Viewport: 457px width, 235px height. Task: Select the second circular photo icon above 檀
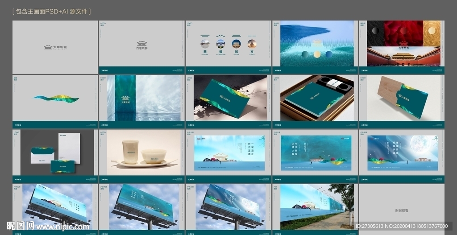pyautogui.click(x=220, y=44)
